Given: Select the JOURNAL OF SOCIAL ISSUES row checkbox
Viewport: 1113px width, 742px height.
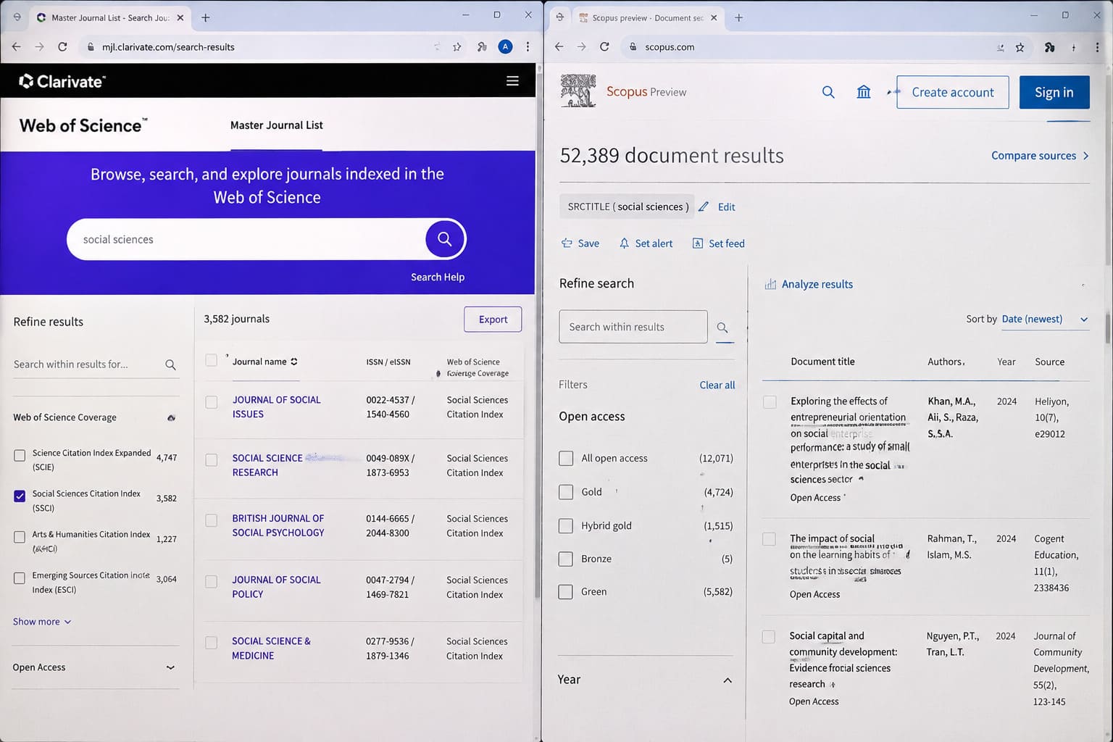Looking at the screenshot, I should click(x=211, y=402).
